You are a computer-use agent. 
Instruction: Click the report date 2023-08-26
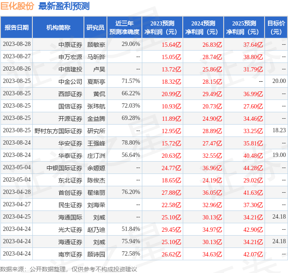pos(17,68)
